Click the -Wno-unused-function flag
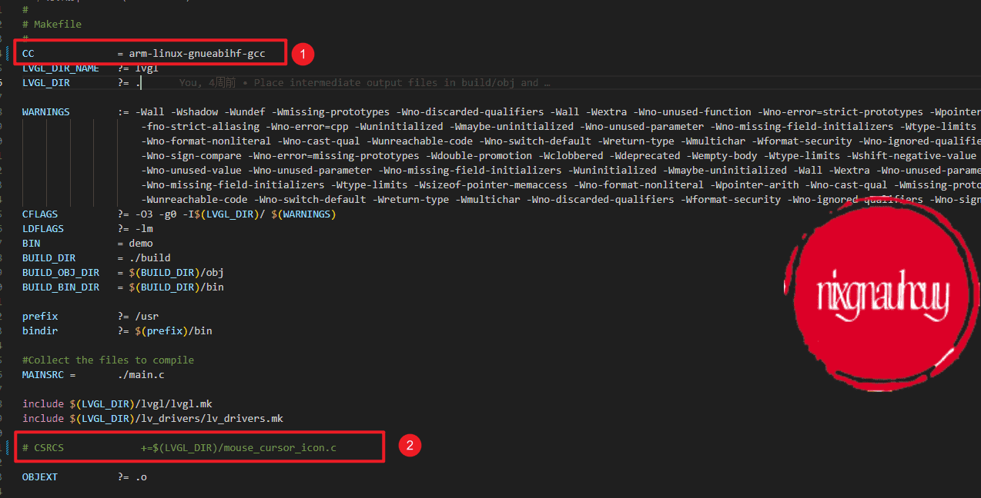 click(x=692, y=111)
